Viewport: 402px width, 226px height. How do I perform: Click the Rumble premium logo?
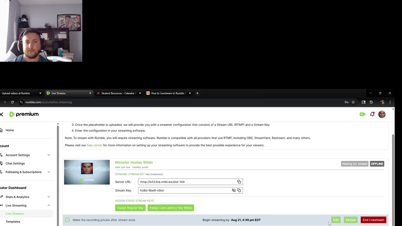[24, 114]
